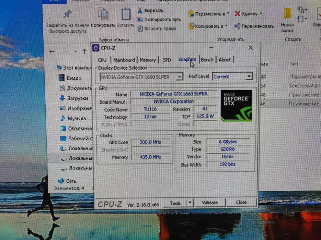Click the 6 GBytes memory size value

[x=228, y=142]
